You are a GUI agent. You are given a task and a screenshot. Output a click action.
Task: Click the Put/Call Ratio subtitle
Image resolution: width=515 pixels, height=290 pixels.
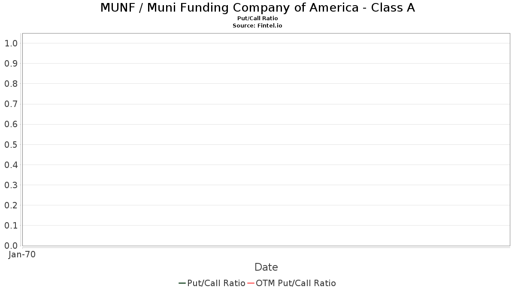(x=257, y=18)
